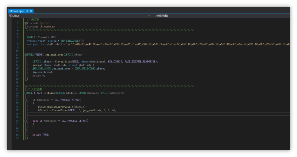297x157 pixels.
Task: Click "return TRUE;" statement
Action: tap(41, 135)
